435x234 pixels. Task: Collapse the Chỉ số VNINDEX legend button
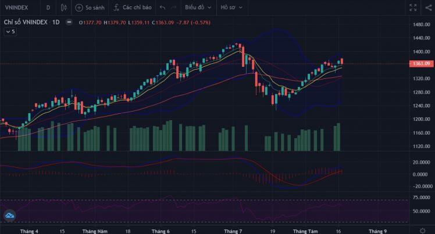click(x=69, y=22)
